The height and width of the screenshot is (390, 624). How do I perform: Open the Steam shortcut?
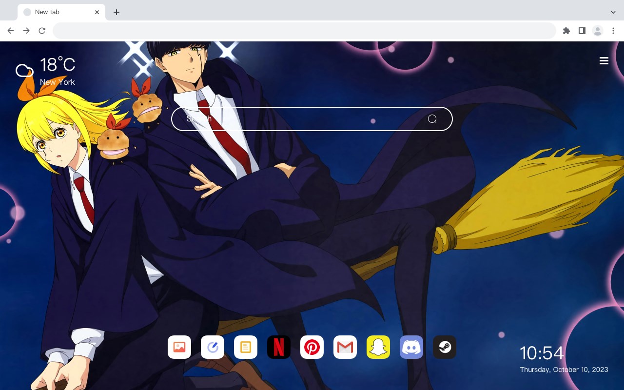pyautogui.click(x=445, y=347)
